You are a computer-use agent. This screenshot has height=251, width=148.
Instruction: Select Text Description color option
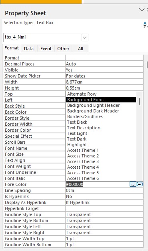101,128
